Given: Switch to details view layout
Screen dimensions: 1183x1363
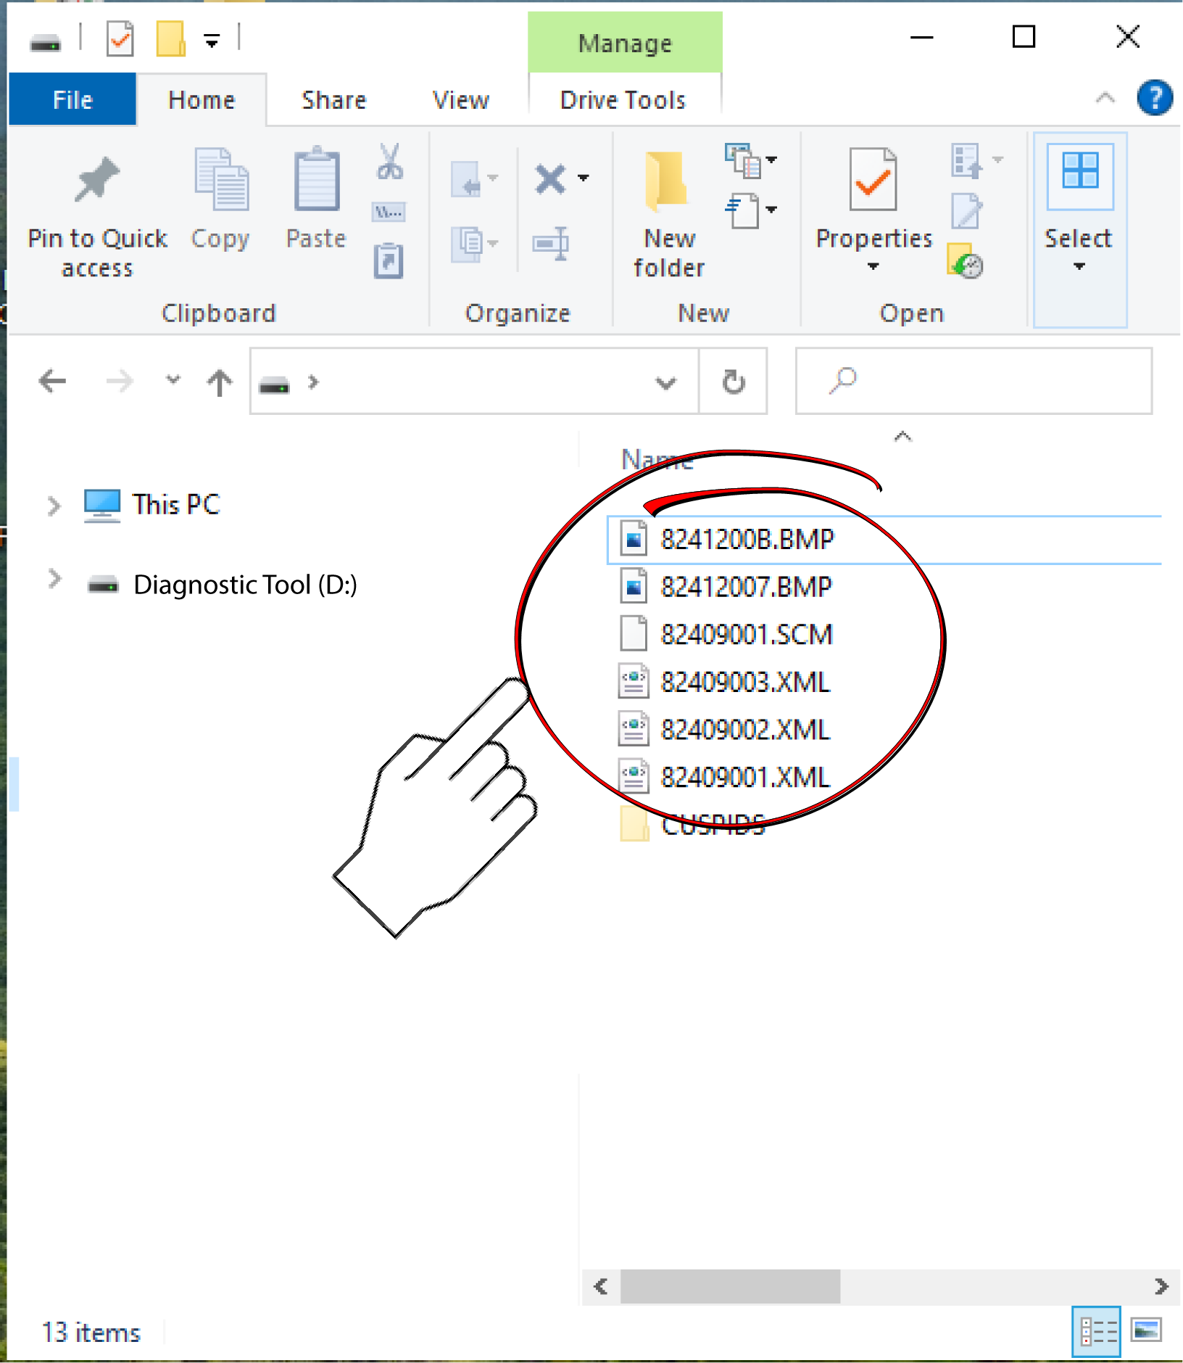Looking at the screenshot, I should (1096, 1331).
